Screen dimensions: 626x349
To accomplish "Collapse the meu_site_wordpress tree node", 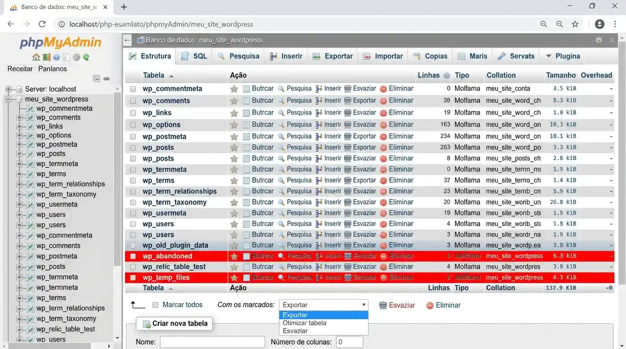I will pyautogui.click(x=8, y=99).
